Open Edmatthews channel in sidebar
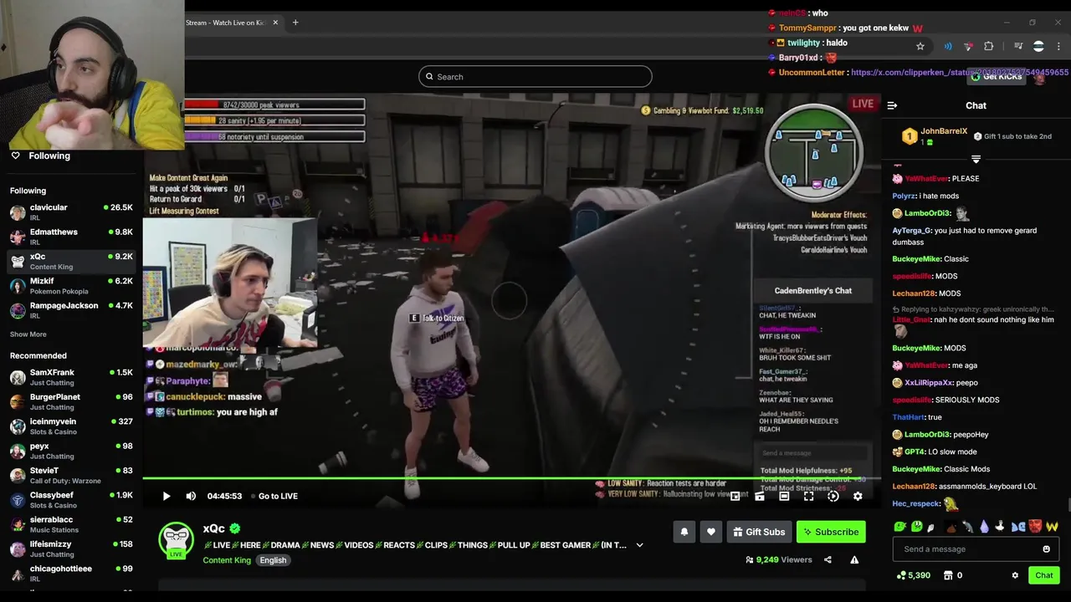 coord(71,237)
